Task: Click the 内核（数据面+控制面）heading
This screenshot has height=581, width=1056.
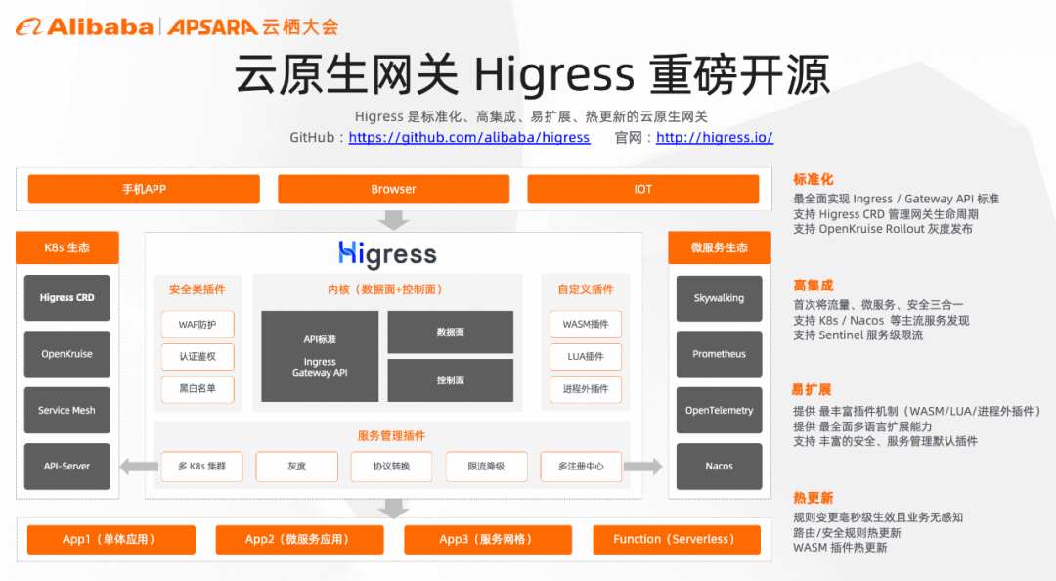Action: pos(387,290)
